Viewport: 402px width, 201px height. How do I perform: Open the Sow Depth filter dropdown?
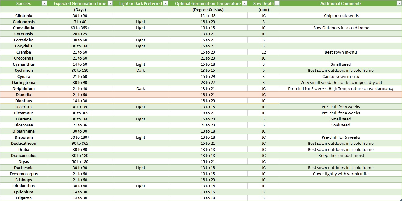tap(277, 3)
